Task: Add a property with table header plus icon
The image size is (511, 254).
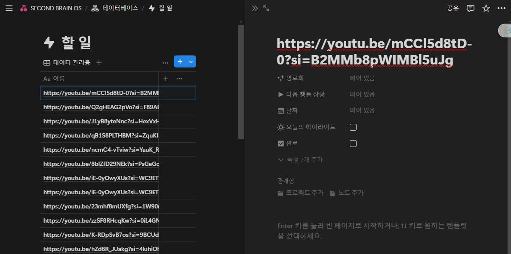Action: (x=165, y=79)
